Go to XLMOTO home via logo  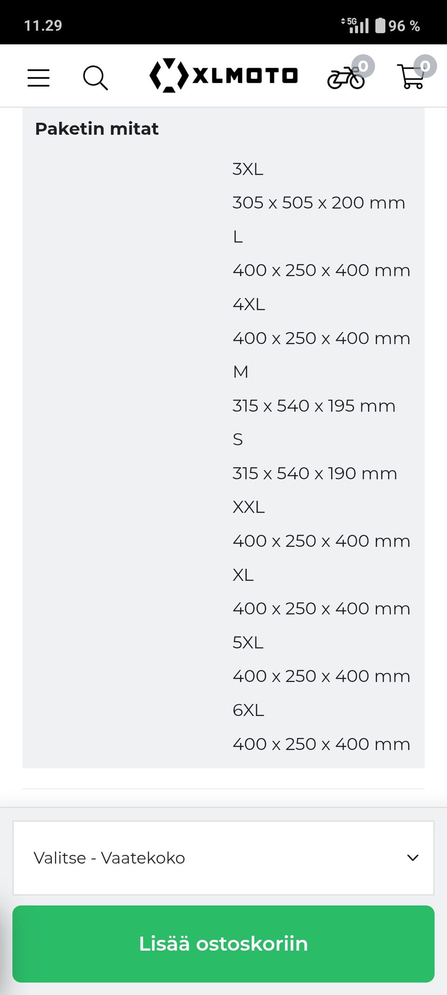pyautogui.click(x=223, y=76)
